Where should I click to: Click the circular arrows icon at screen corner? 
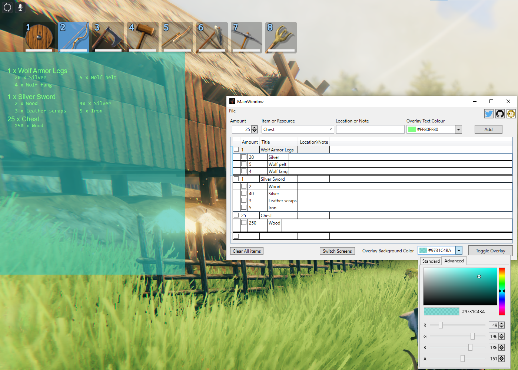7,7
